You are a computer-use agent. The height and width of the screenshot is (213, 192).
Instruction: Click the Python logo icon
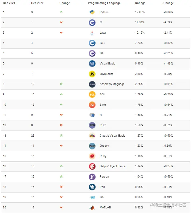tap(92, 12)
